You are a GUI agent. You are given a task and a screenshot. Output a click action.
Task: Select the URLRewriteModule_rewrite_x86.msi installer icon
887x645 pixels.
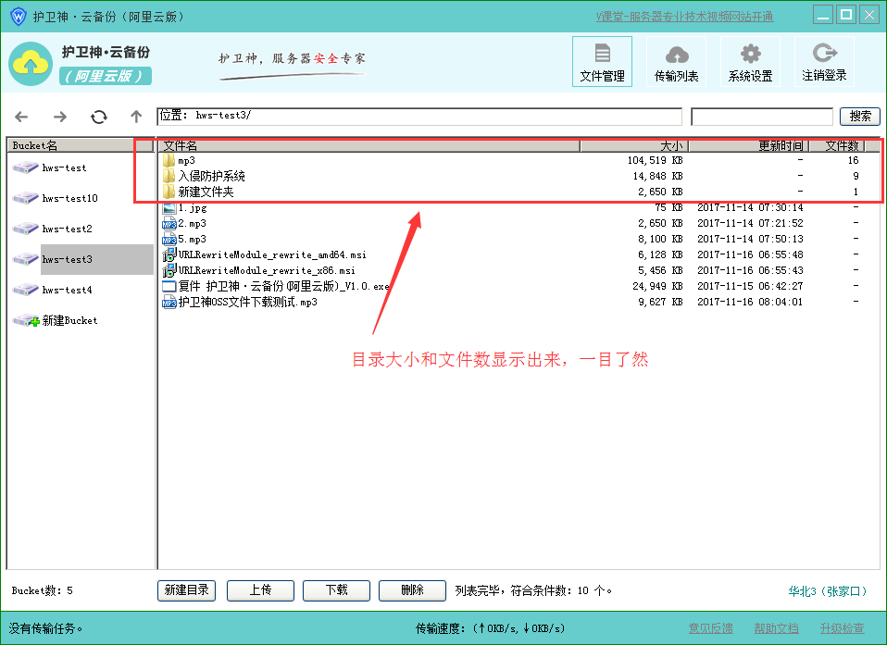pos(169,271)
